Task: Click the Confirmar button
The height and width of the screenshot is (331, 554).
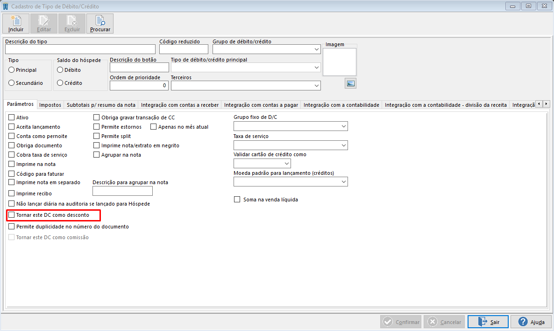Action: (402, 322)
